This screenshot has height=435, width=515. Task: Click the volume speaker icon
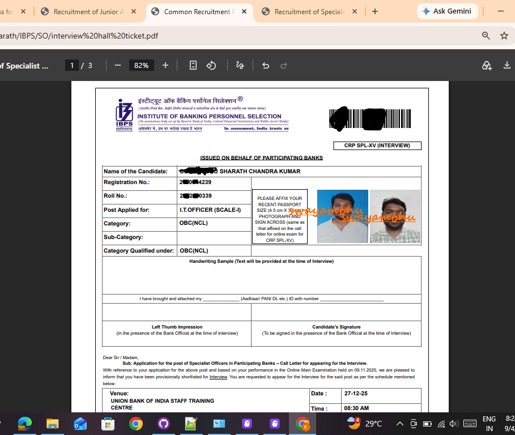click(x=454, y=424)
